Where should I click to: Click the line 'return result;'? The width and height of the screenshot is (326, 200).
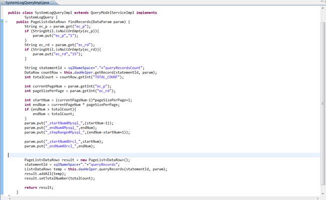(39, 187)
